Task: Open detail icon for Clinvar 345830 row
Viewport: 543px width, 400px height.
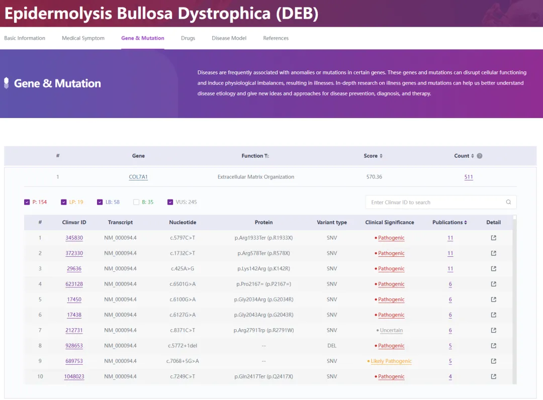Action: click(493, 238)
